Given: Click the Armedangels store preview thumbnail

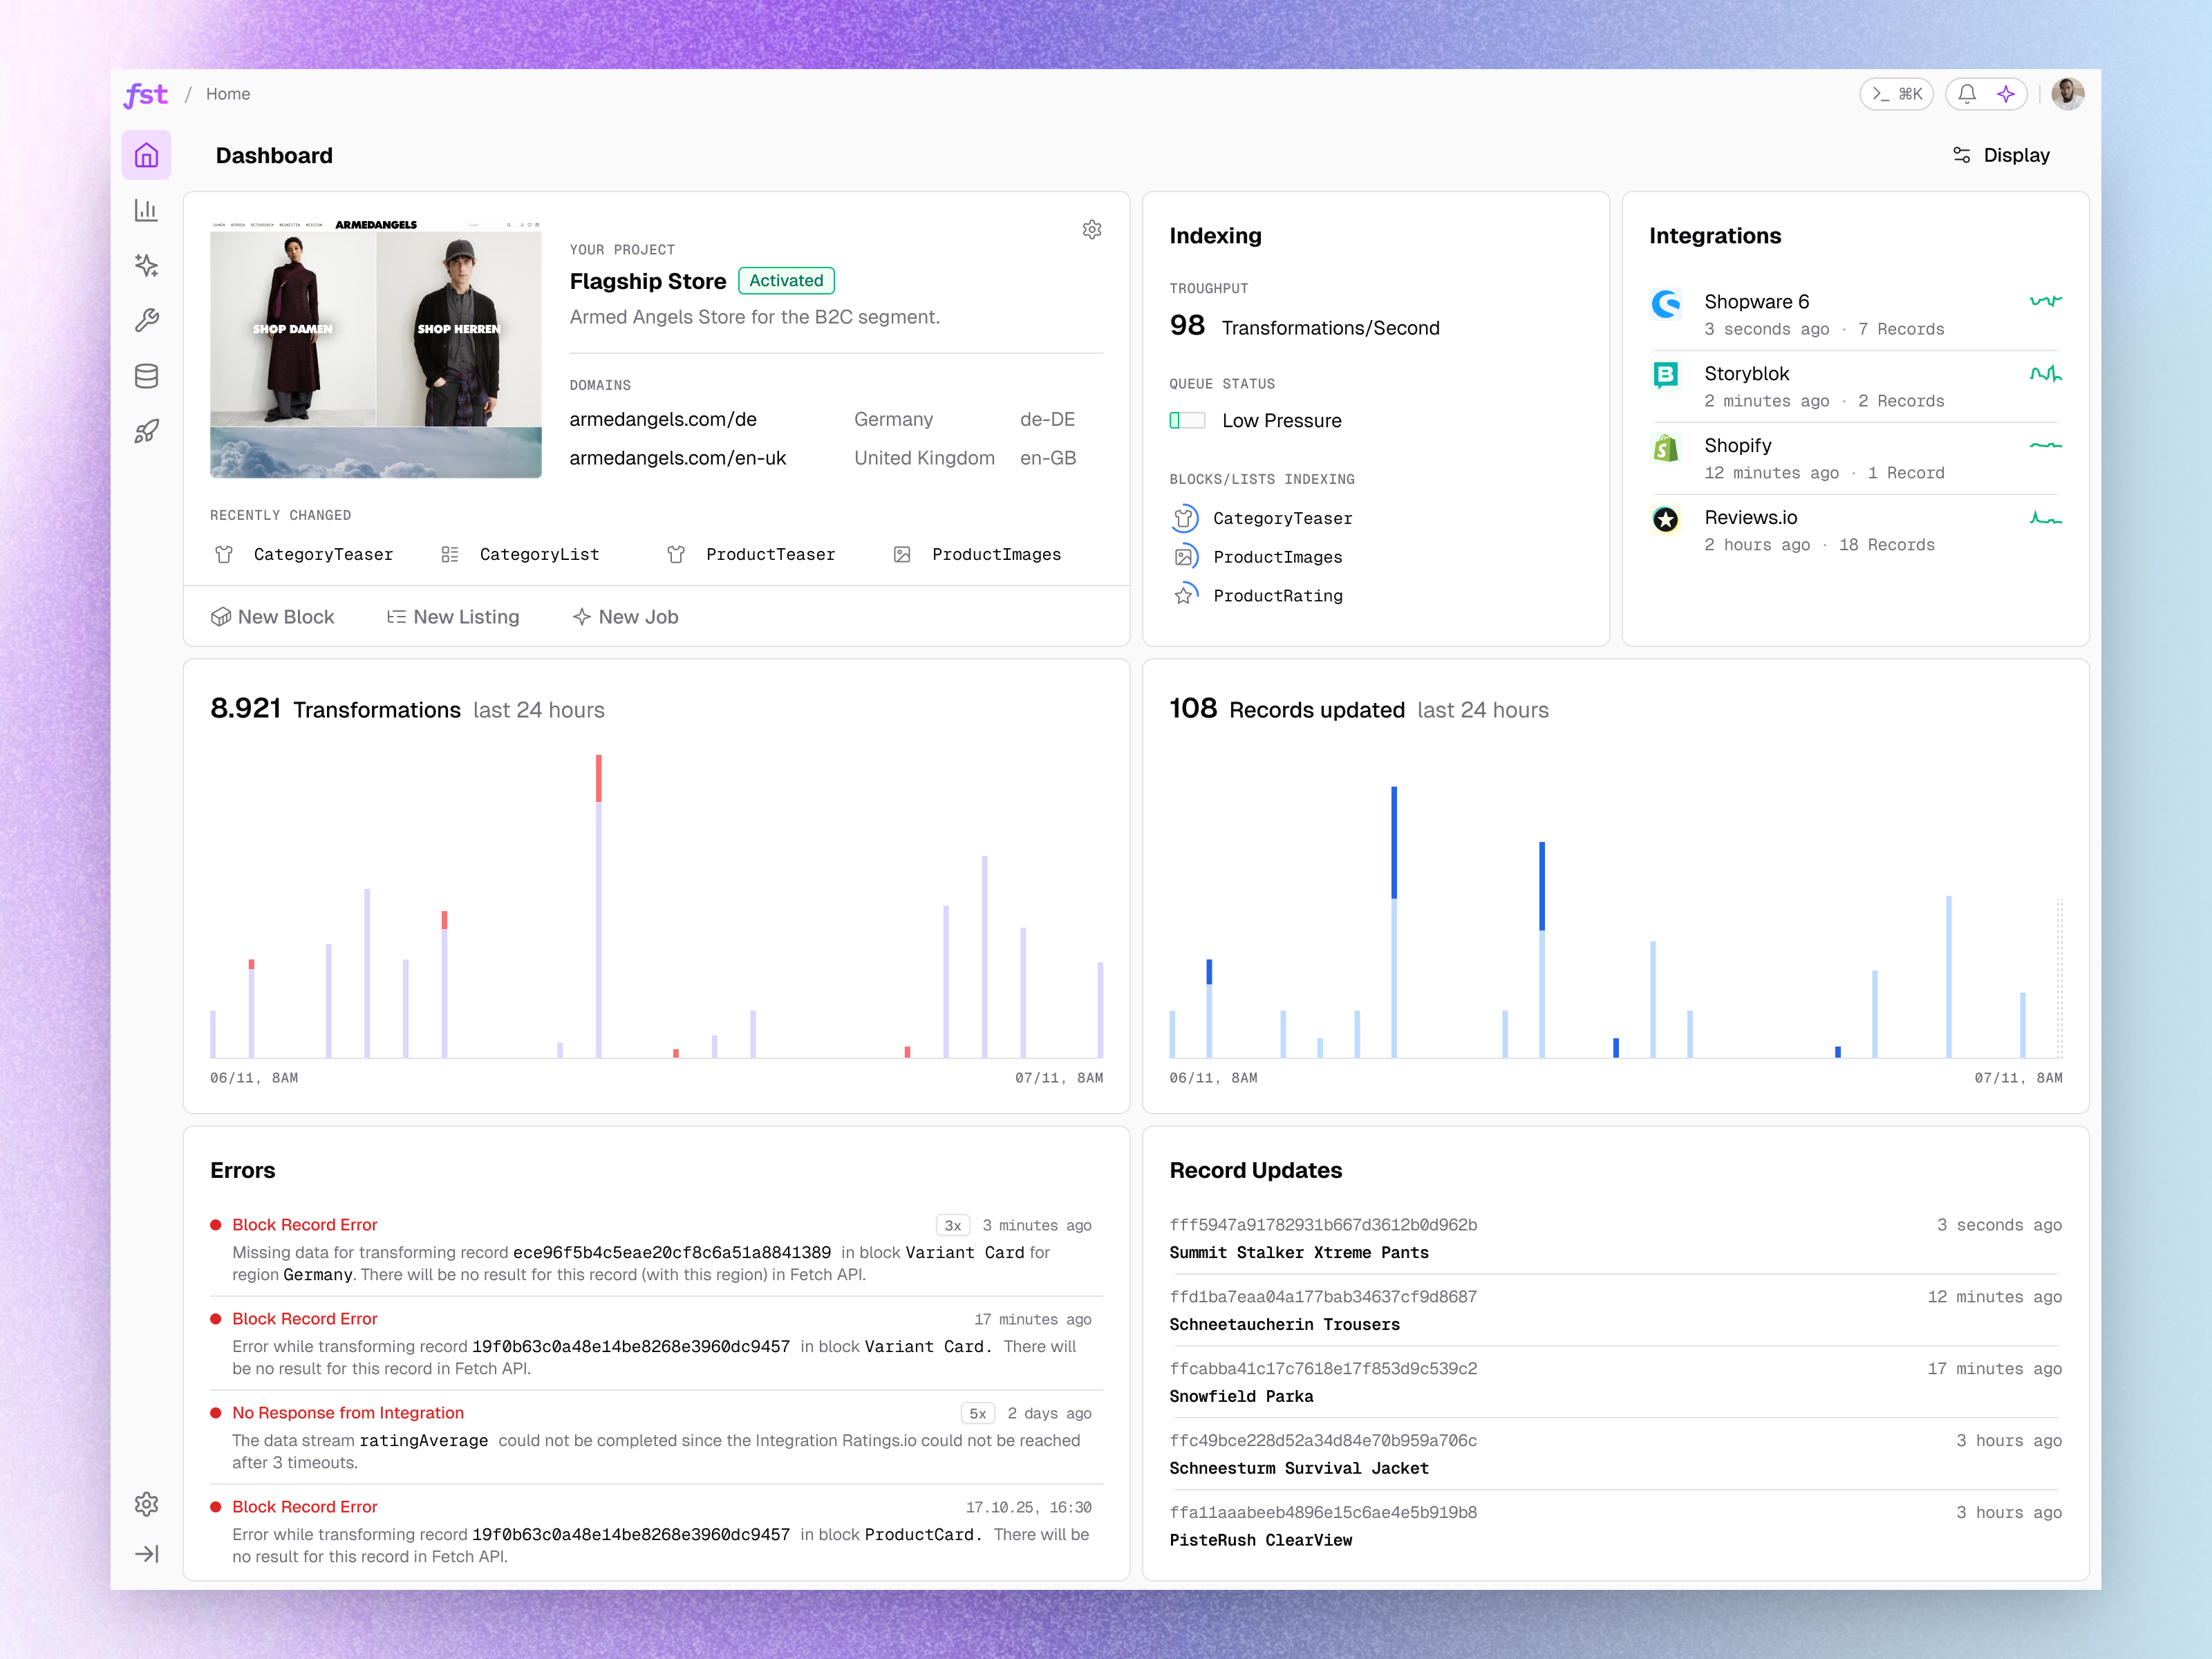Looking at the screenshot, I should (376, 348).
